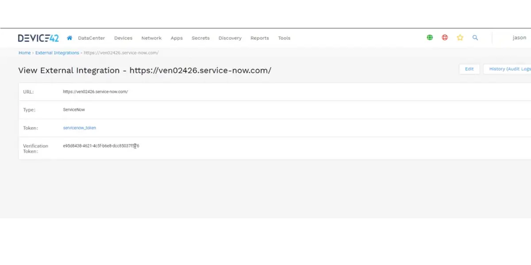This screenshot has height=265, width=531.
Task: Click the Type: field label
Action: (29, 110)
